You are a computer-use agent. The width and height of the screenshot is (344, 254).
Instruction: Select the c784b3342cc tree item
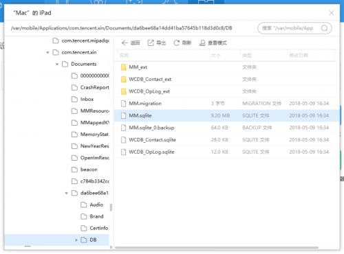pos(95,181)
